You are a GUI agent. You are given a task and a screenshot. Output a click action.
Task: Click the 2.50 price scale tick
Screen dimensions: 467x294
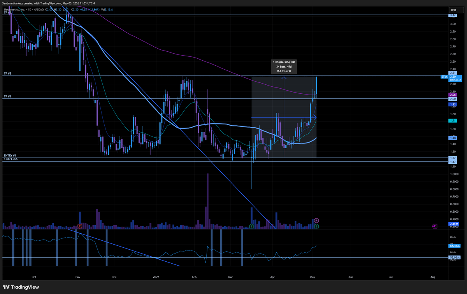453,61
